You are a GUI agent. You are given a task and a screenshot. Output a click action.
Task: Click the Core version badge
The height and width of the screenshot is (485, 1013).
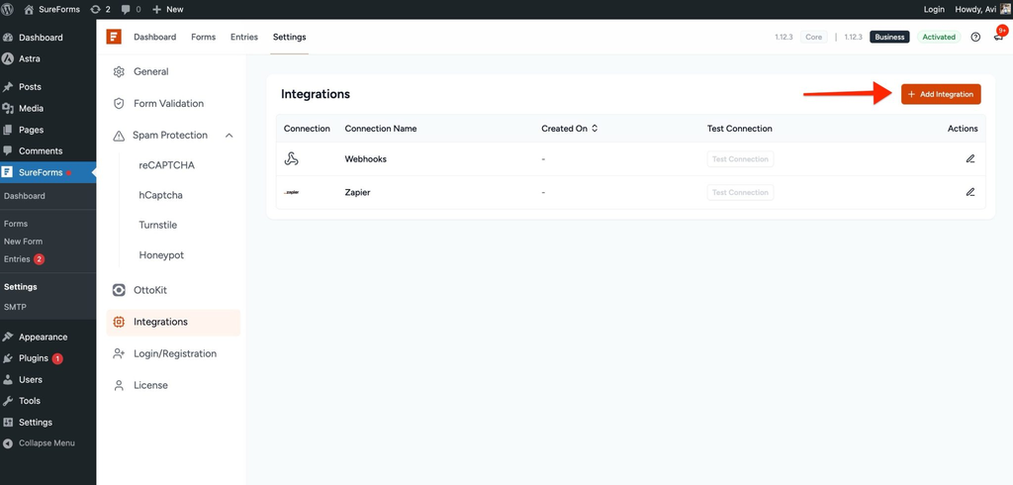point(814,37)
